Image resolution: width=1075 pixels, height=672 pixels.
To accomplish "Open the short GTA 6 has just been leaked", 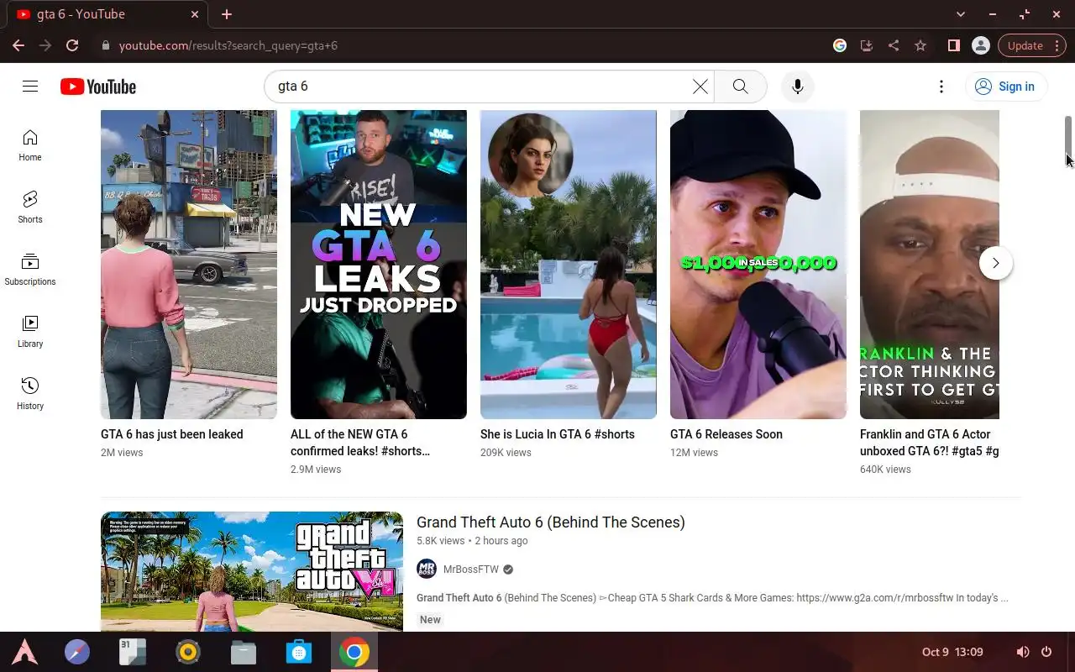I will point(189,265).
